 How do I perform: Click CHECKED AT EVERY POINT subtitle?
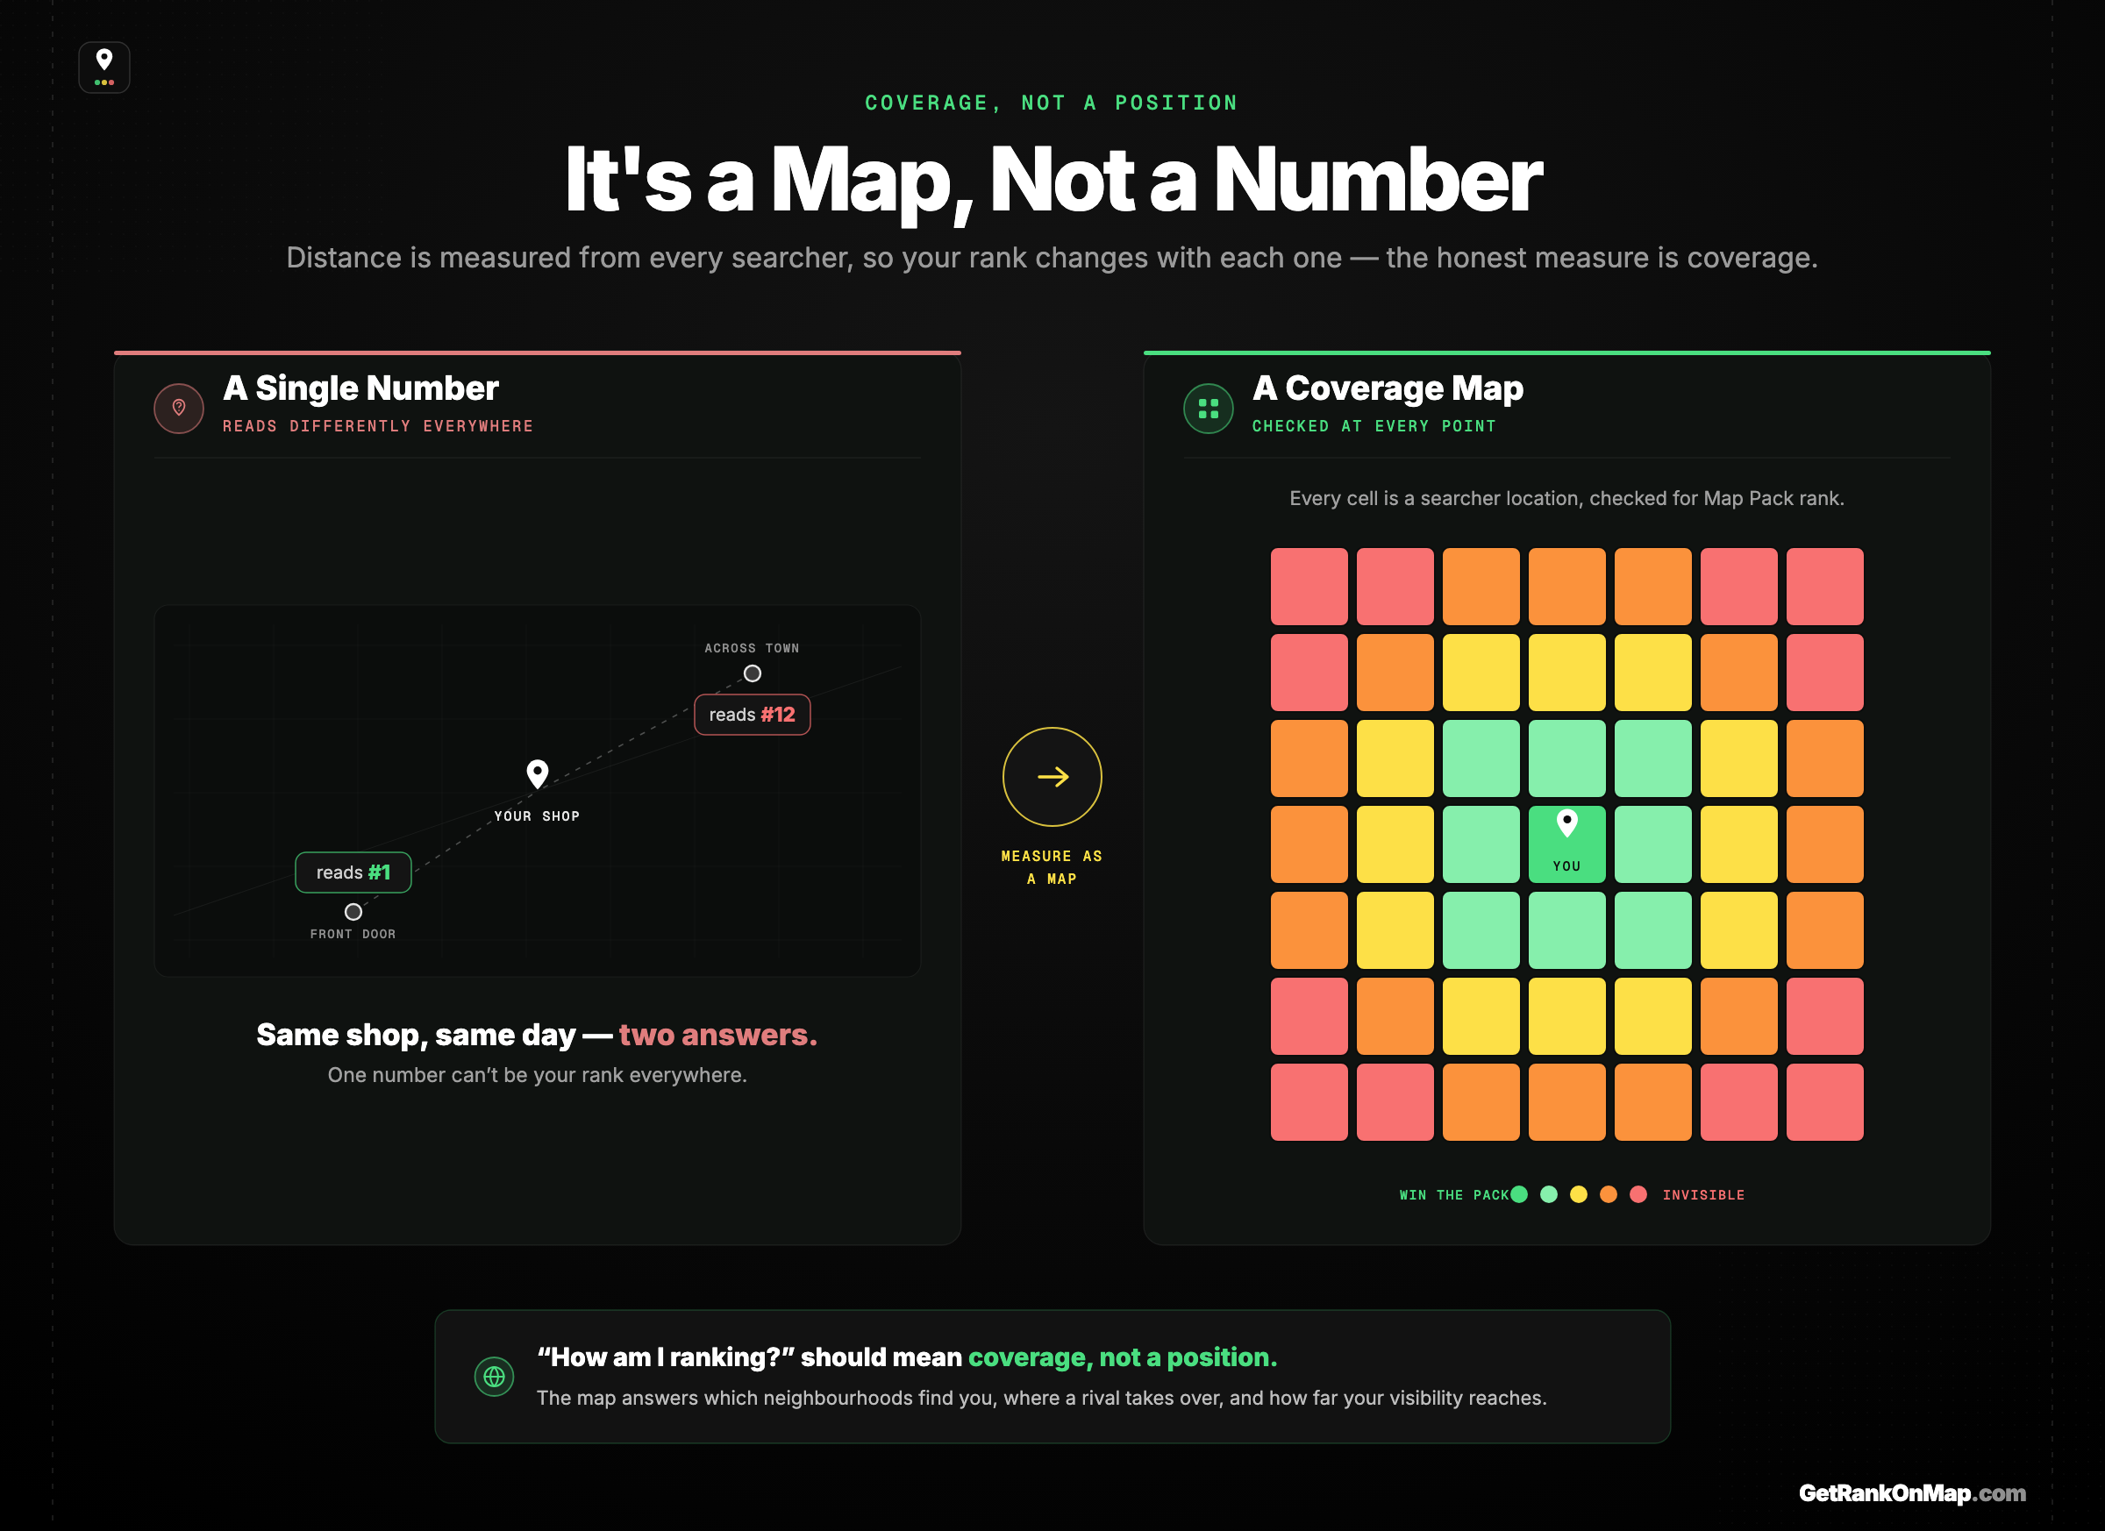click(1374, 426)
